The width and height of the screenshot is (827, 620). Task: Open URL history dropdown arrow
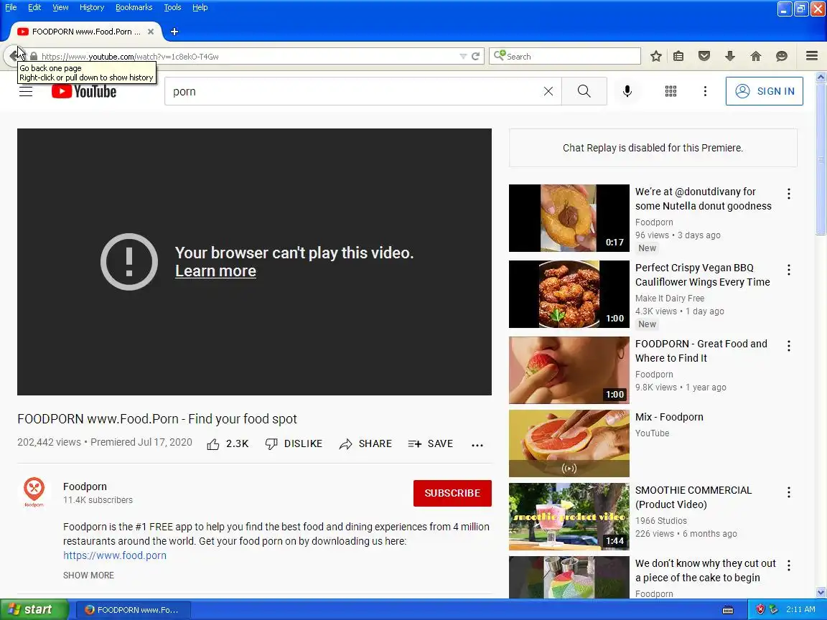pyautogui.click(x=463, y=57)
